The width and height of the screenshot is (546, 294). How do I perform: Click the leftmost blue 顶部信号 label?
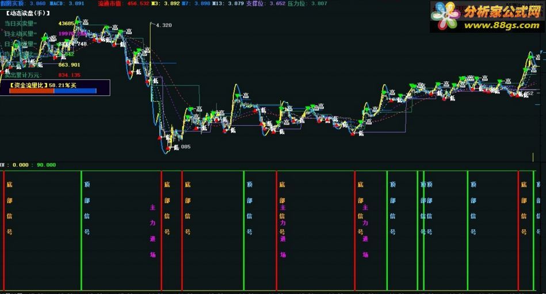pyautogui.click(x=87, y=208)
